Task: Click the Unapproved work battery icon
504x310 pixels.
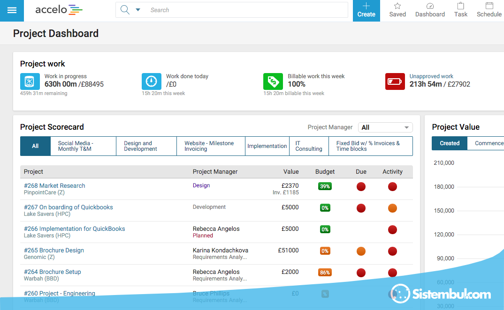Action: pyautogui.click(x=395, y=81)
